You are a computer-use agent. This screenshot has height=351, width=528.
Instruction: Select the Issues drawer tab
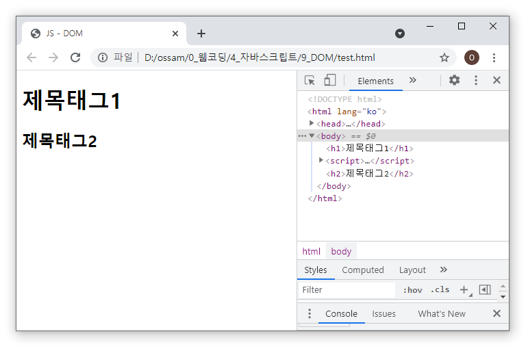[384, 313]
